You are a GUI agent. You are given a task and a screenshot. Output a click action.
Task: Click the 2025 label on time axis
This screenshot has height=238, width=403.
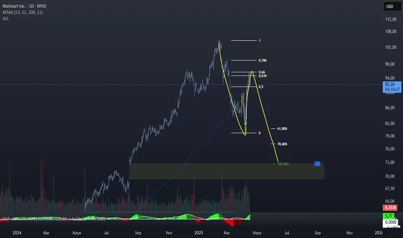(198, 233)
